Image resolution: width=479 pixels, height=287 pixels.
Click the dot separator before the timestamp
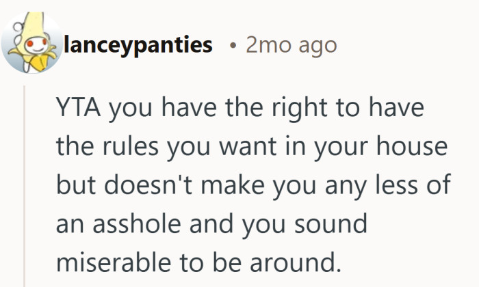point(234,46)
